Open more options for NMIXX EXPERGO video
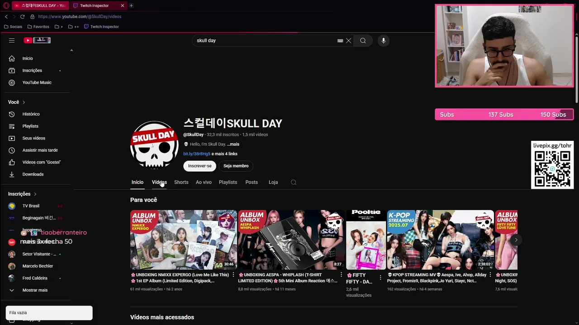 click(233, 275)
